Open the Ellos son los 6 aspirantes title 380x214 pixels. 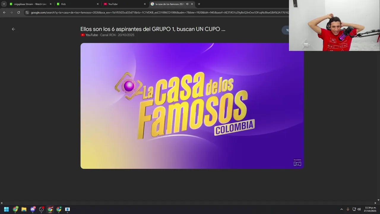pyautogui.click(x=153, y=29)
